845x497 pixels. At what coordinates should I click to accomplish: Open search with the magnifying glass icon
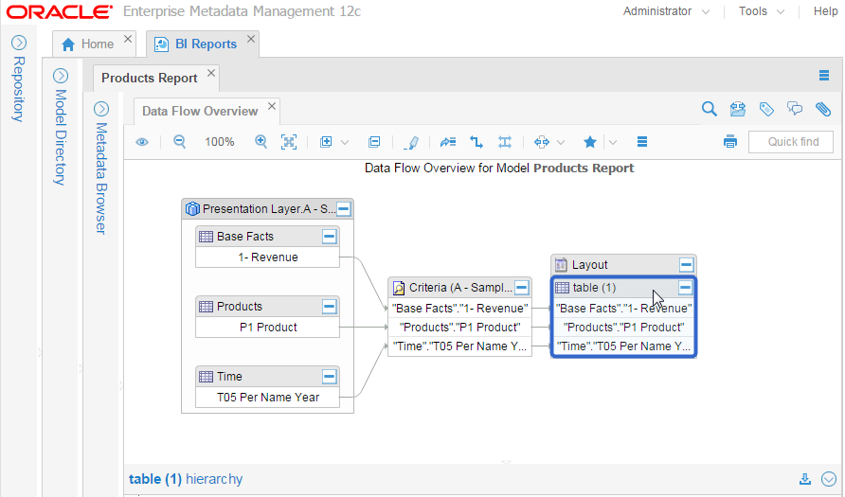point(709,110)
